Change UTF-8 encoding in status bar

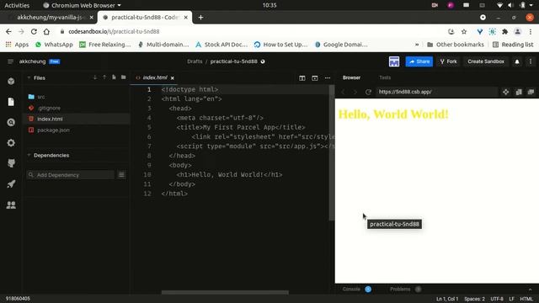coord(497,299)
